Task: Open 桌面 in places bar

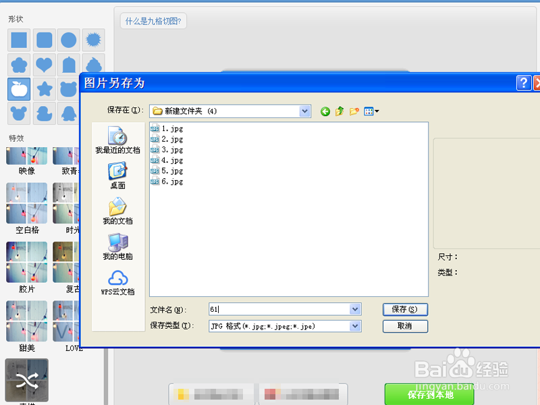Action: pos(117,175)
